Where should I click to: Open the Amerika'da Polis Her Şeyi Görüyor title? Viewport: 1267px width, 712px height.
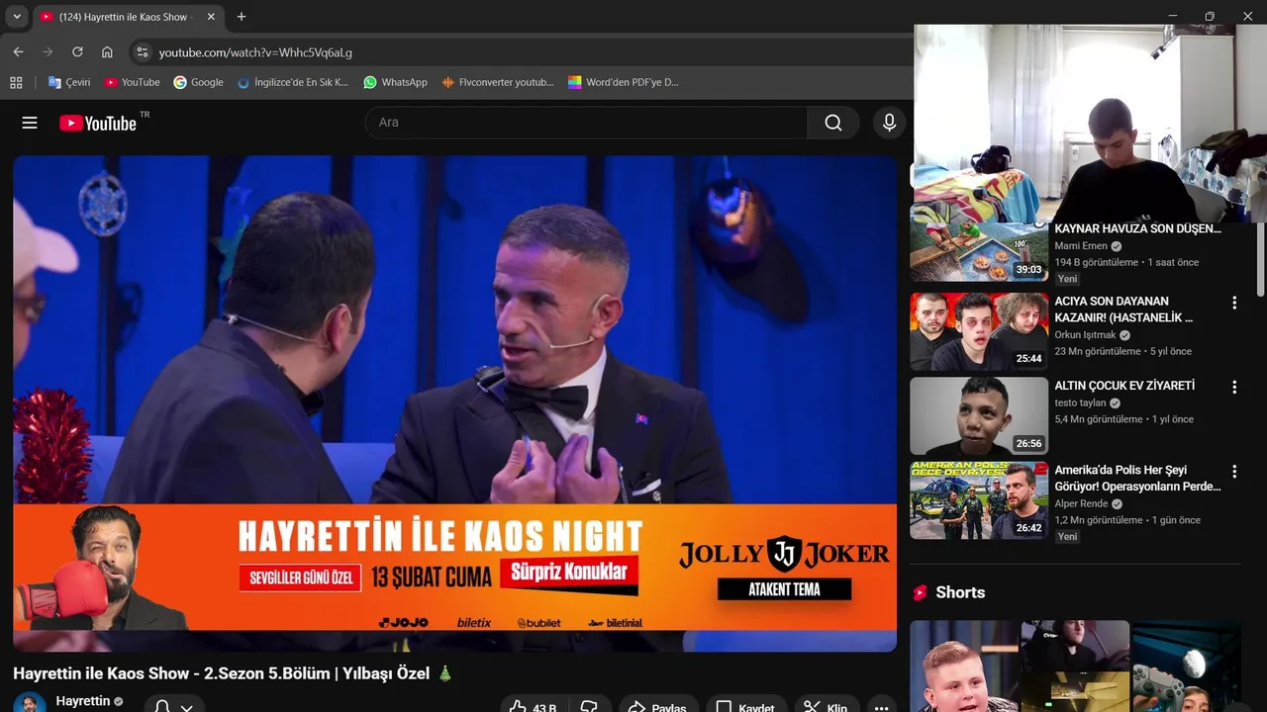[x=1137, y=478]
